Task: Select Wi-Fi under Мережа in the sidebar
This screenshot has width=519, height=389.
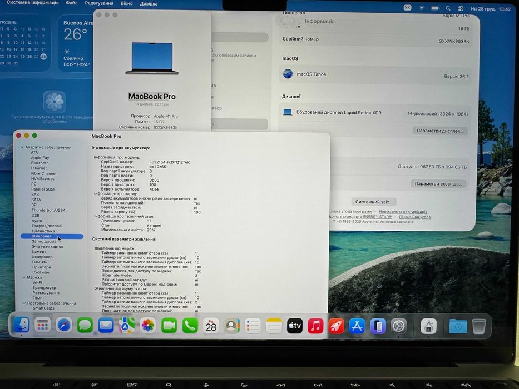Action: click(x=37, y=283)
